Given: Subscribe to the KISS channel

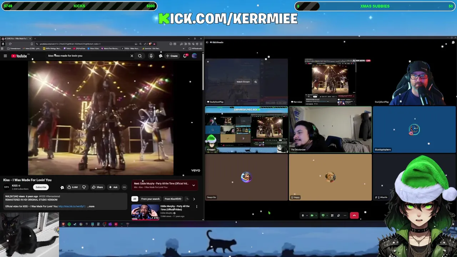Looking at the screenshot, I should tap(41, 187).
